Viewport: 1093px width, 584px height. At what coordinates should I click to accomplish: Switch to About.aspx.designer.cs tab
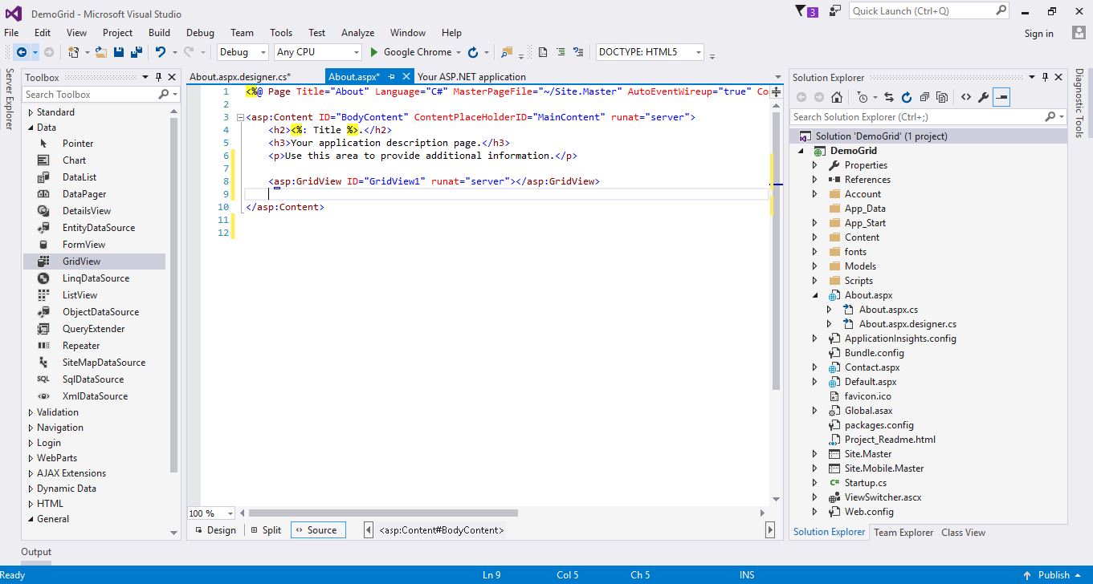pos(240,77)
